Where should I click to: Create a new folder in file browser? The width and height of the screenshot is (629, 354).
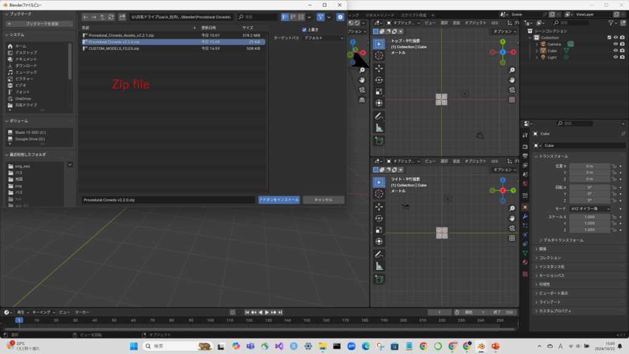click(x=122, y=17)
